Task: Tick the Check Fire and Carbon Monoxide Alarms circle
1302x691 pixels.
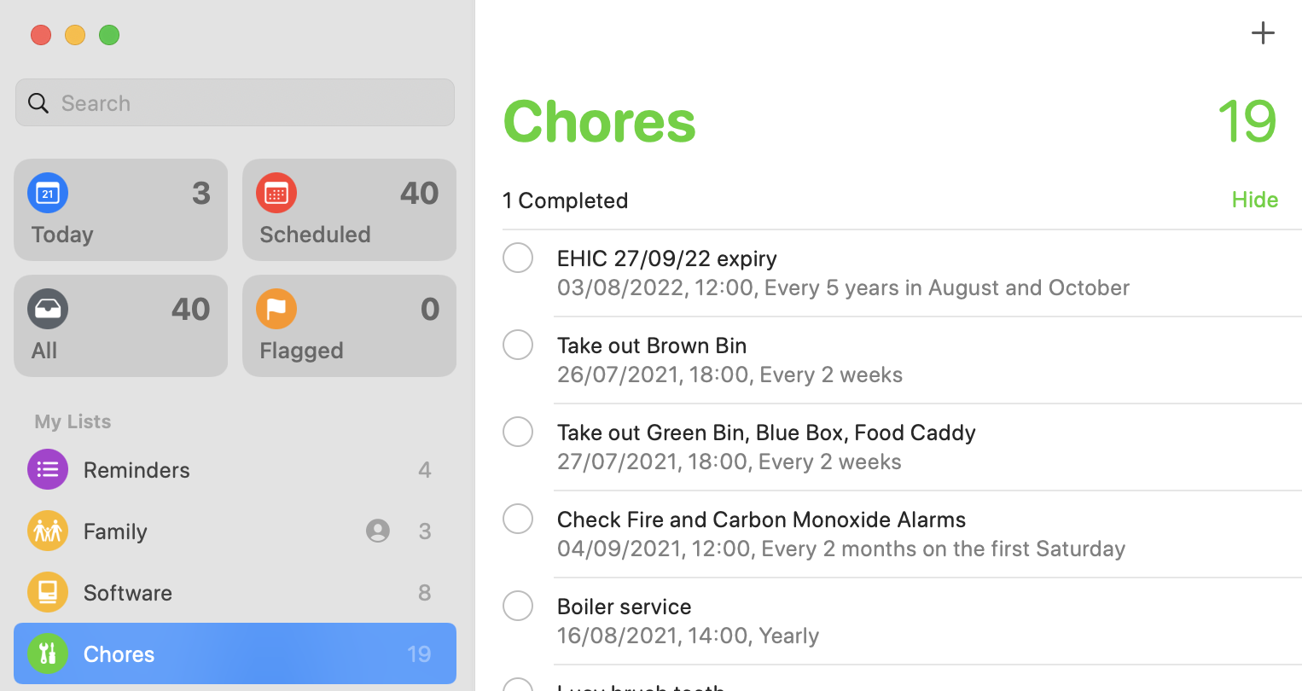Action: [x=518, y=519]
